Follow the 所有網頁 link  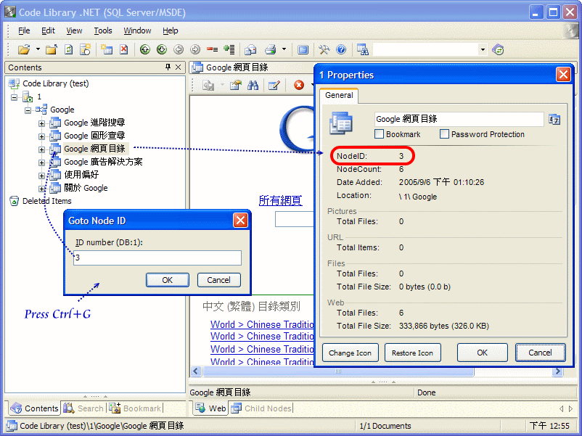[280, 200]
